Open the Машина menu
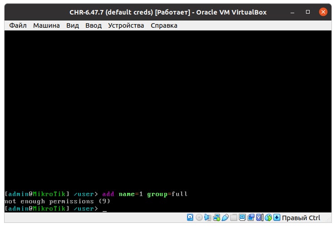 [46, 25]
